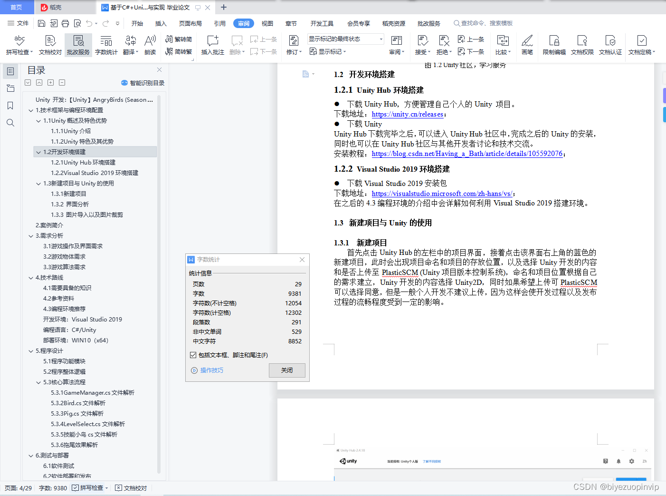Close the word count dialog X

coord(302,260)
